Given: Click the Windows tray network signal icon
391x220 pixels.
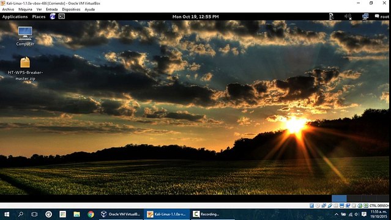Looking at the screenshot, I should click(351, 215).
